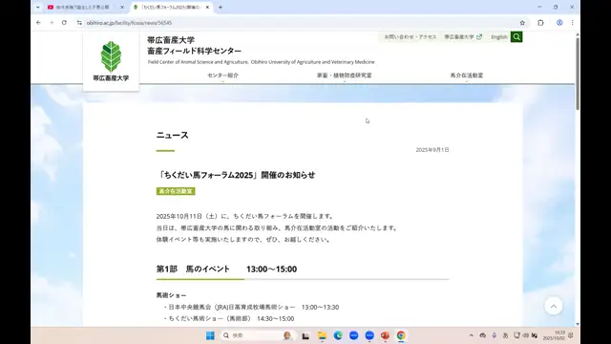The height and width of the screenshot is (344, 611).
Task: Switch the site language to English
Action: pyautogui.click(x=498, y=37)
